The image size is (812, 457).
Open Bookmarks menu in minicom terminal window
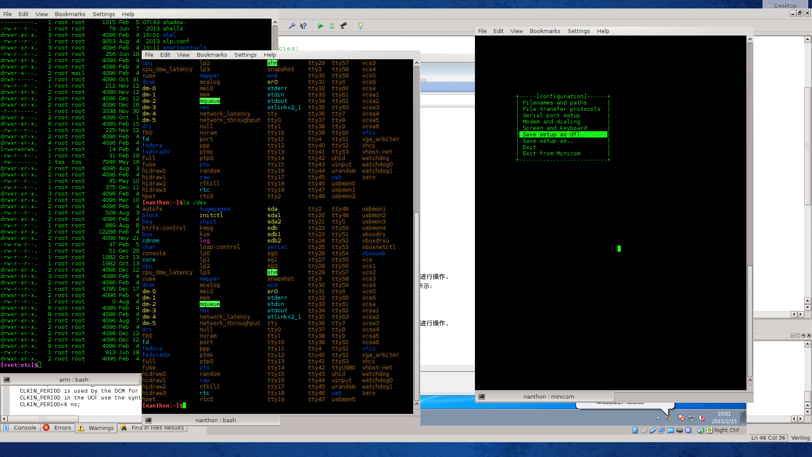545,31
